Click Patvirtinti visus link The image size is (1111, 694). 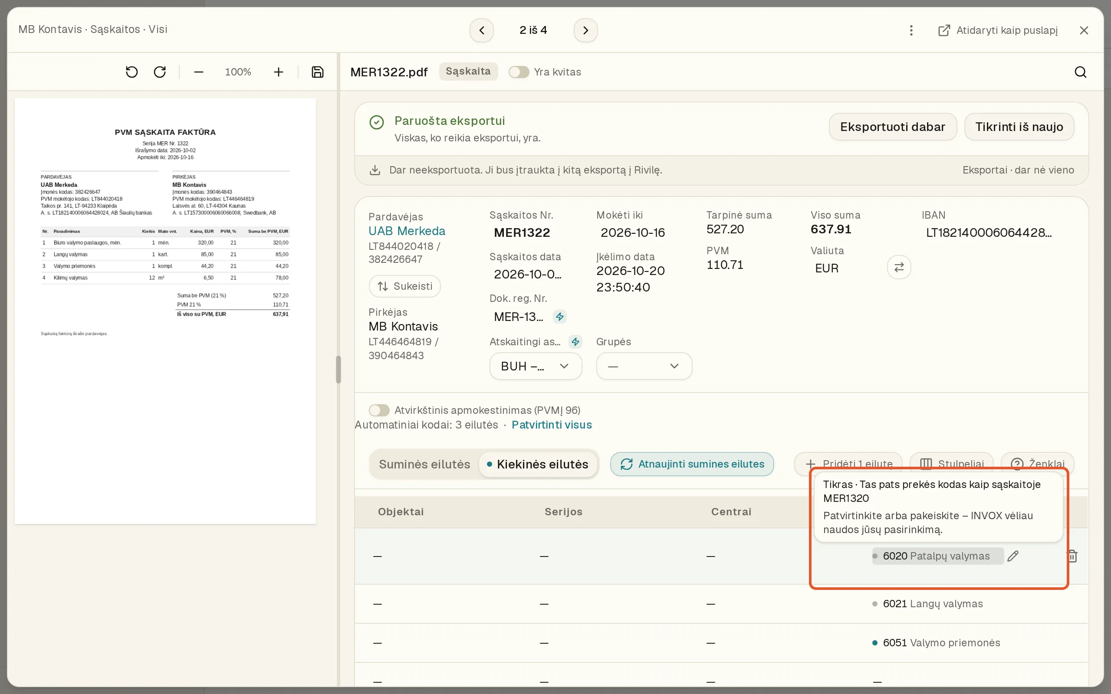click(551, 425)
